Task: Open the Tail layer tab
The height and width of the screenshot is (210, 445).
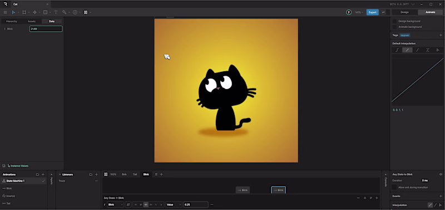Action: tap(135, 174)
